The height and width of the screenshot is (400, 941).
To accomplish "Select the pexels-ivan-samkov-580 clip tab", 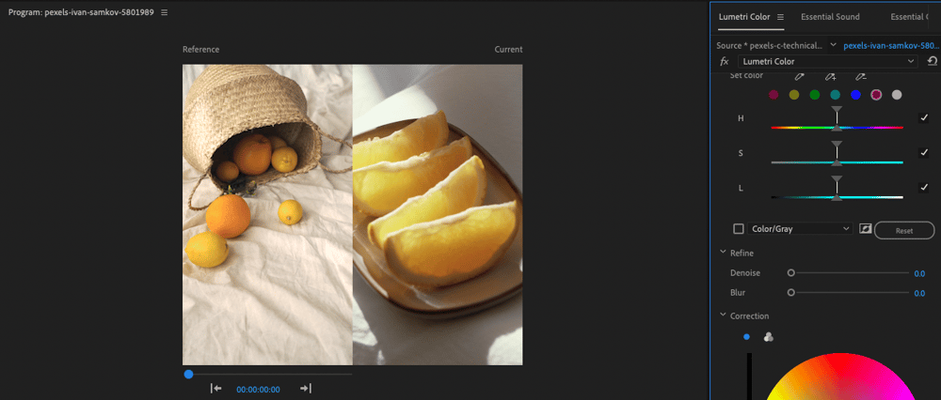I will coord(891,45).
